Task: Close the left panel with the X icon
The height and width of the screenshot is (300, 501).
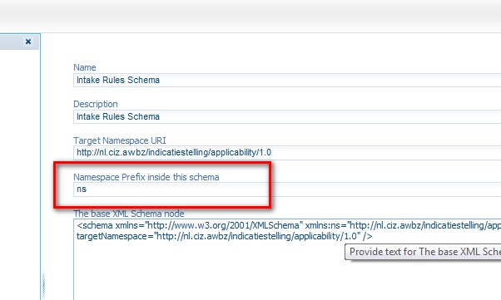Action: pos(28,42)
